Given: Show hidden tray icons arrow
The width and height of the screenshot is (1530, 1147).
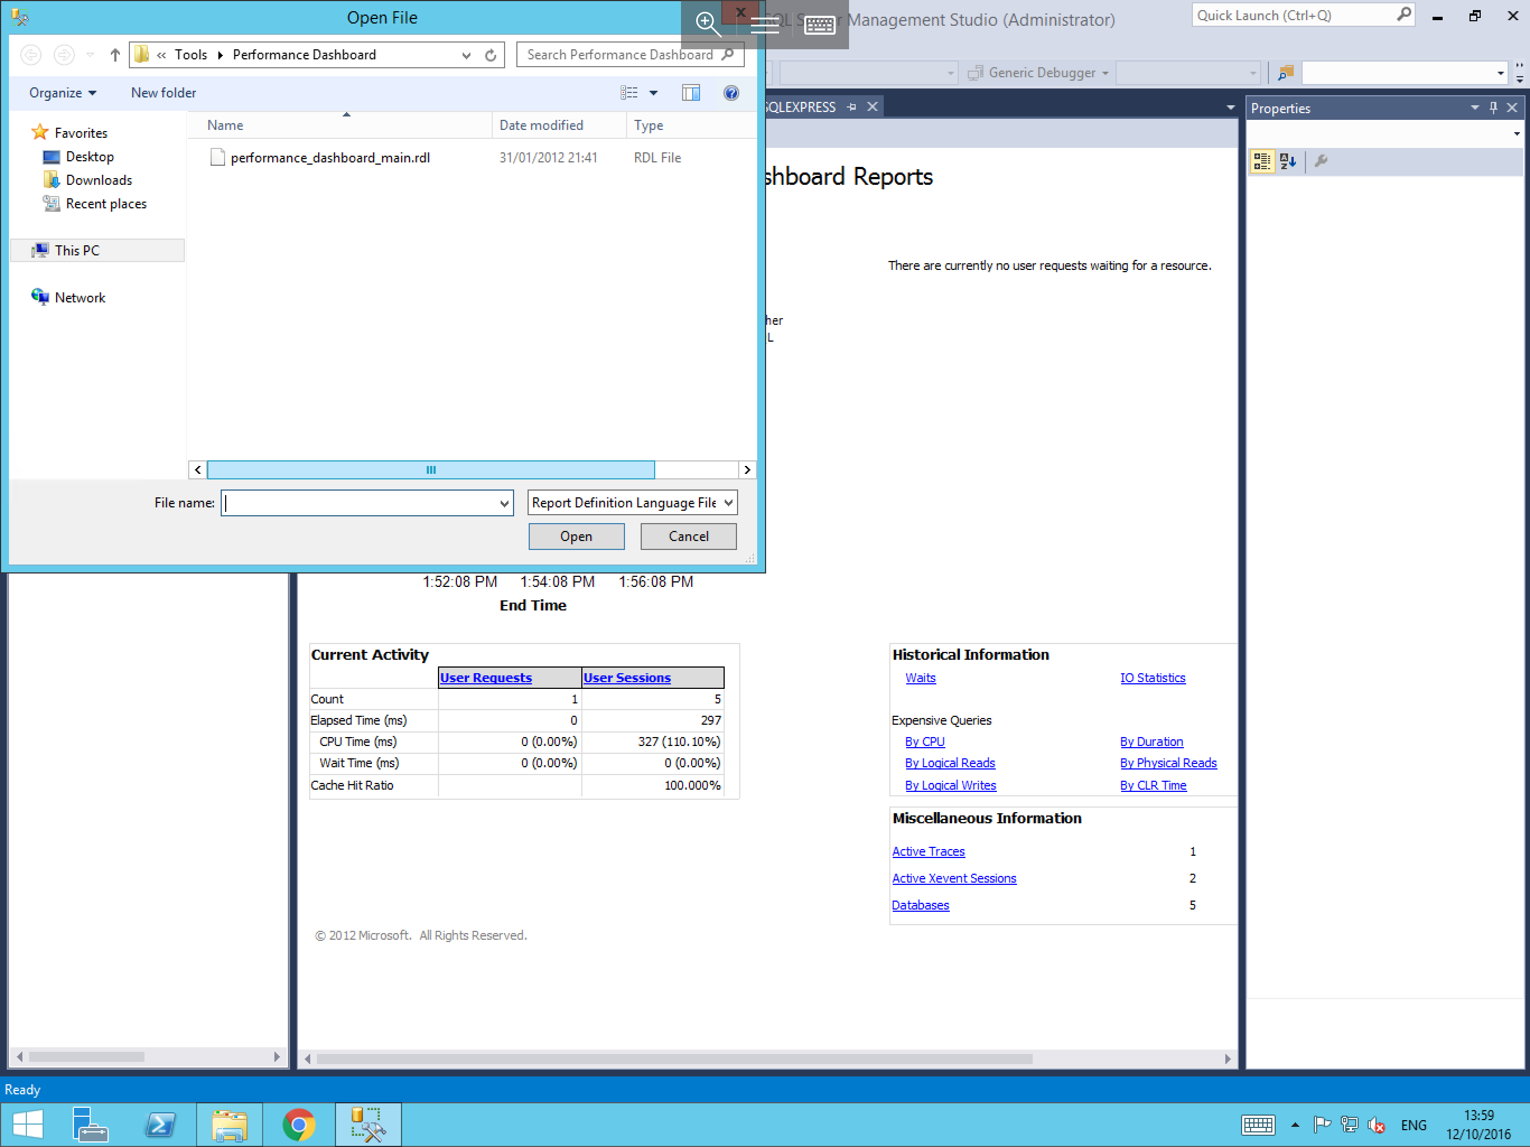Looking at the screenshot, I should (x=1295, y=1125).
